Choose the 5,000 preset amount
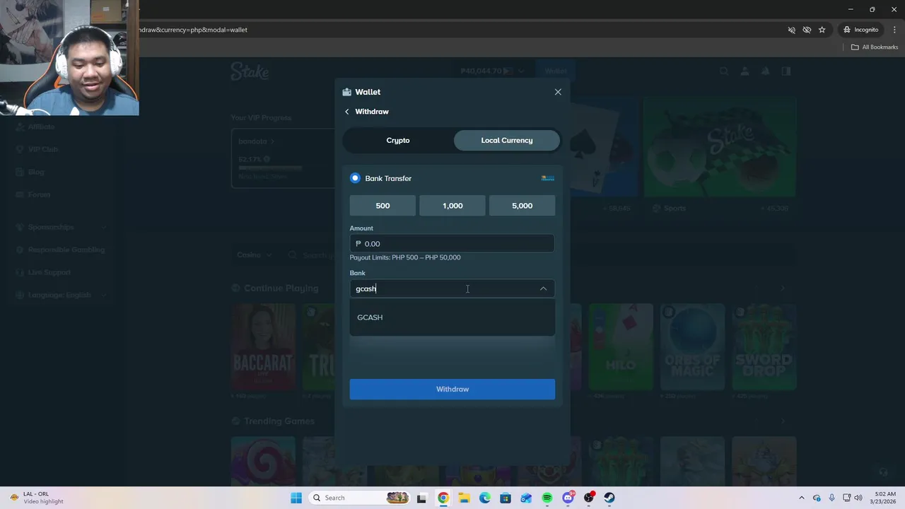Viewport: 905px width, 509px height. click(x=522, y=206)
